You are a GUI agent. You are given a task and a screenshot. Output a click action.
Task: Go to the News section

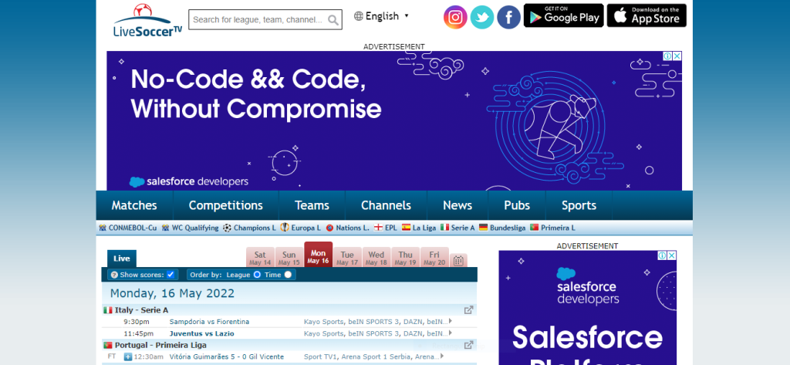pos(457,205)
